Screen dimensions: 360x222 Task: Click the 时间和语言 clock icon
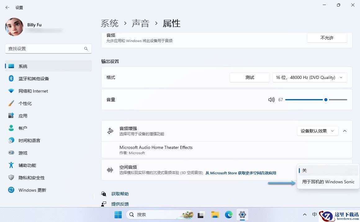coord(11,141)
